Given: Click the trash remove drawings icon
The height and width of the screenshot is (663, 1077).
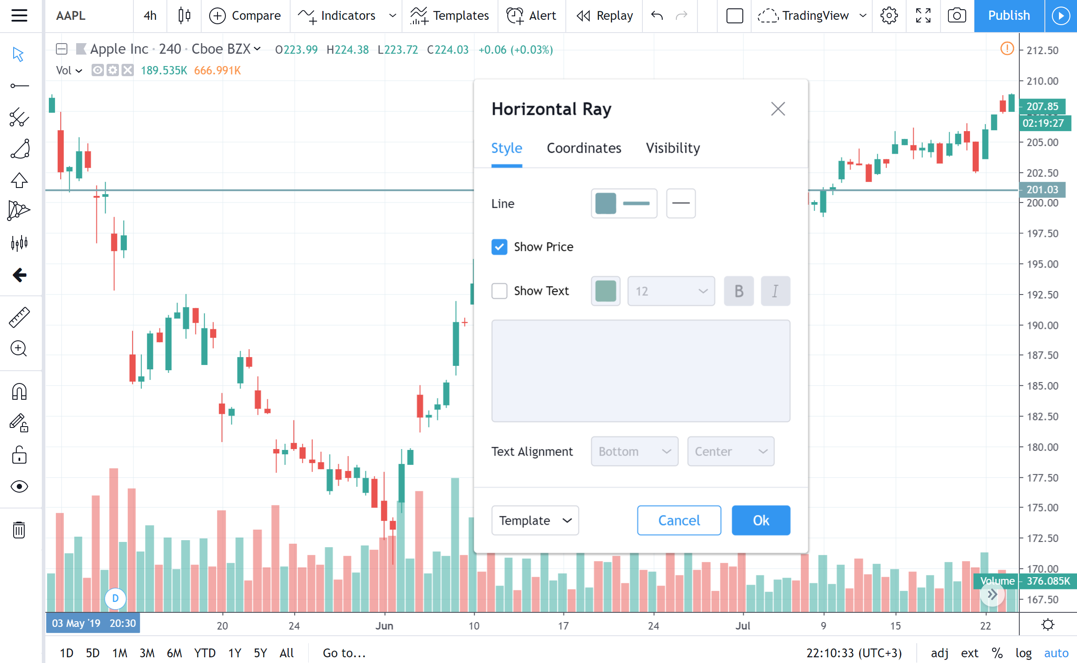Looking at the screenshot, I should click(x=19, y=530).
